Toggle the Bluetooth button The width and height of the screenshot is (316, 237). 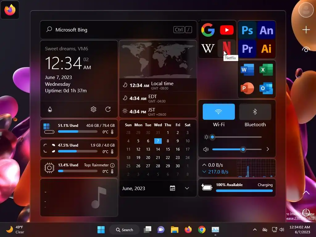tap(255, 112)
